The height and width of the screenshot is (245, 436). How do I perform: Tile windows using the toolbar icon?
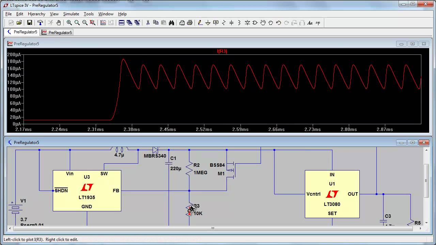(122, 23)
